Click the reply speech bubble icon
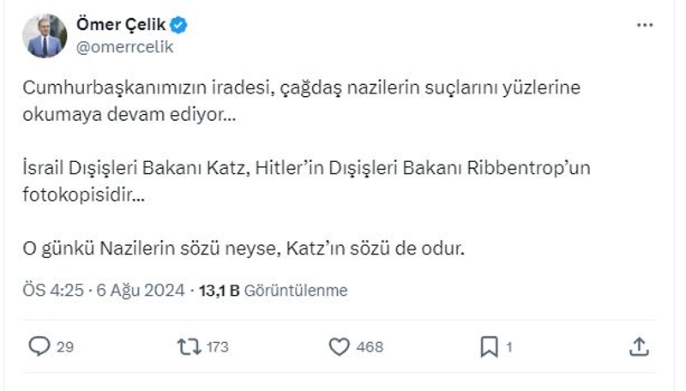 (39, 346)
